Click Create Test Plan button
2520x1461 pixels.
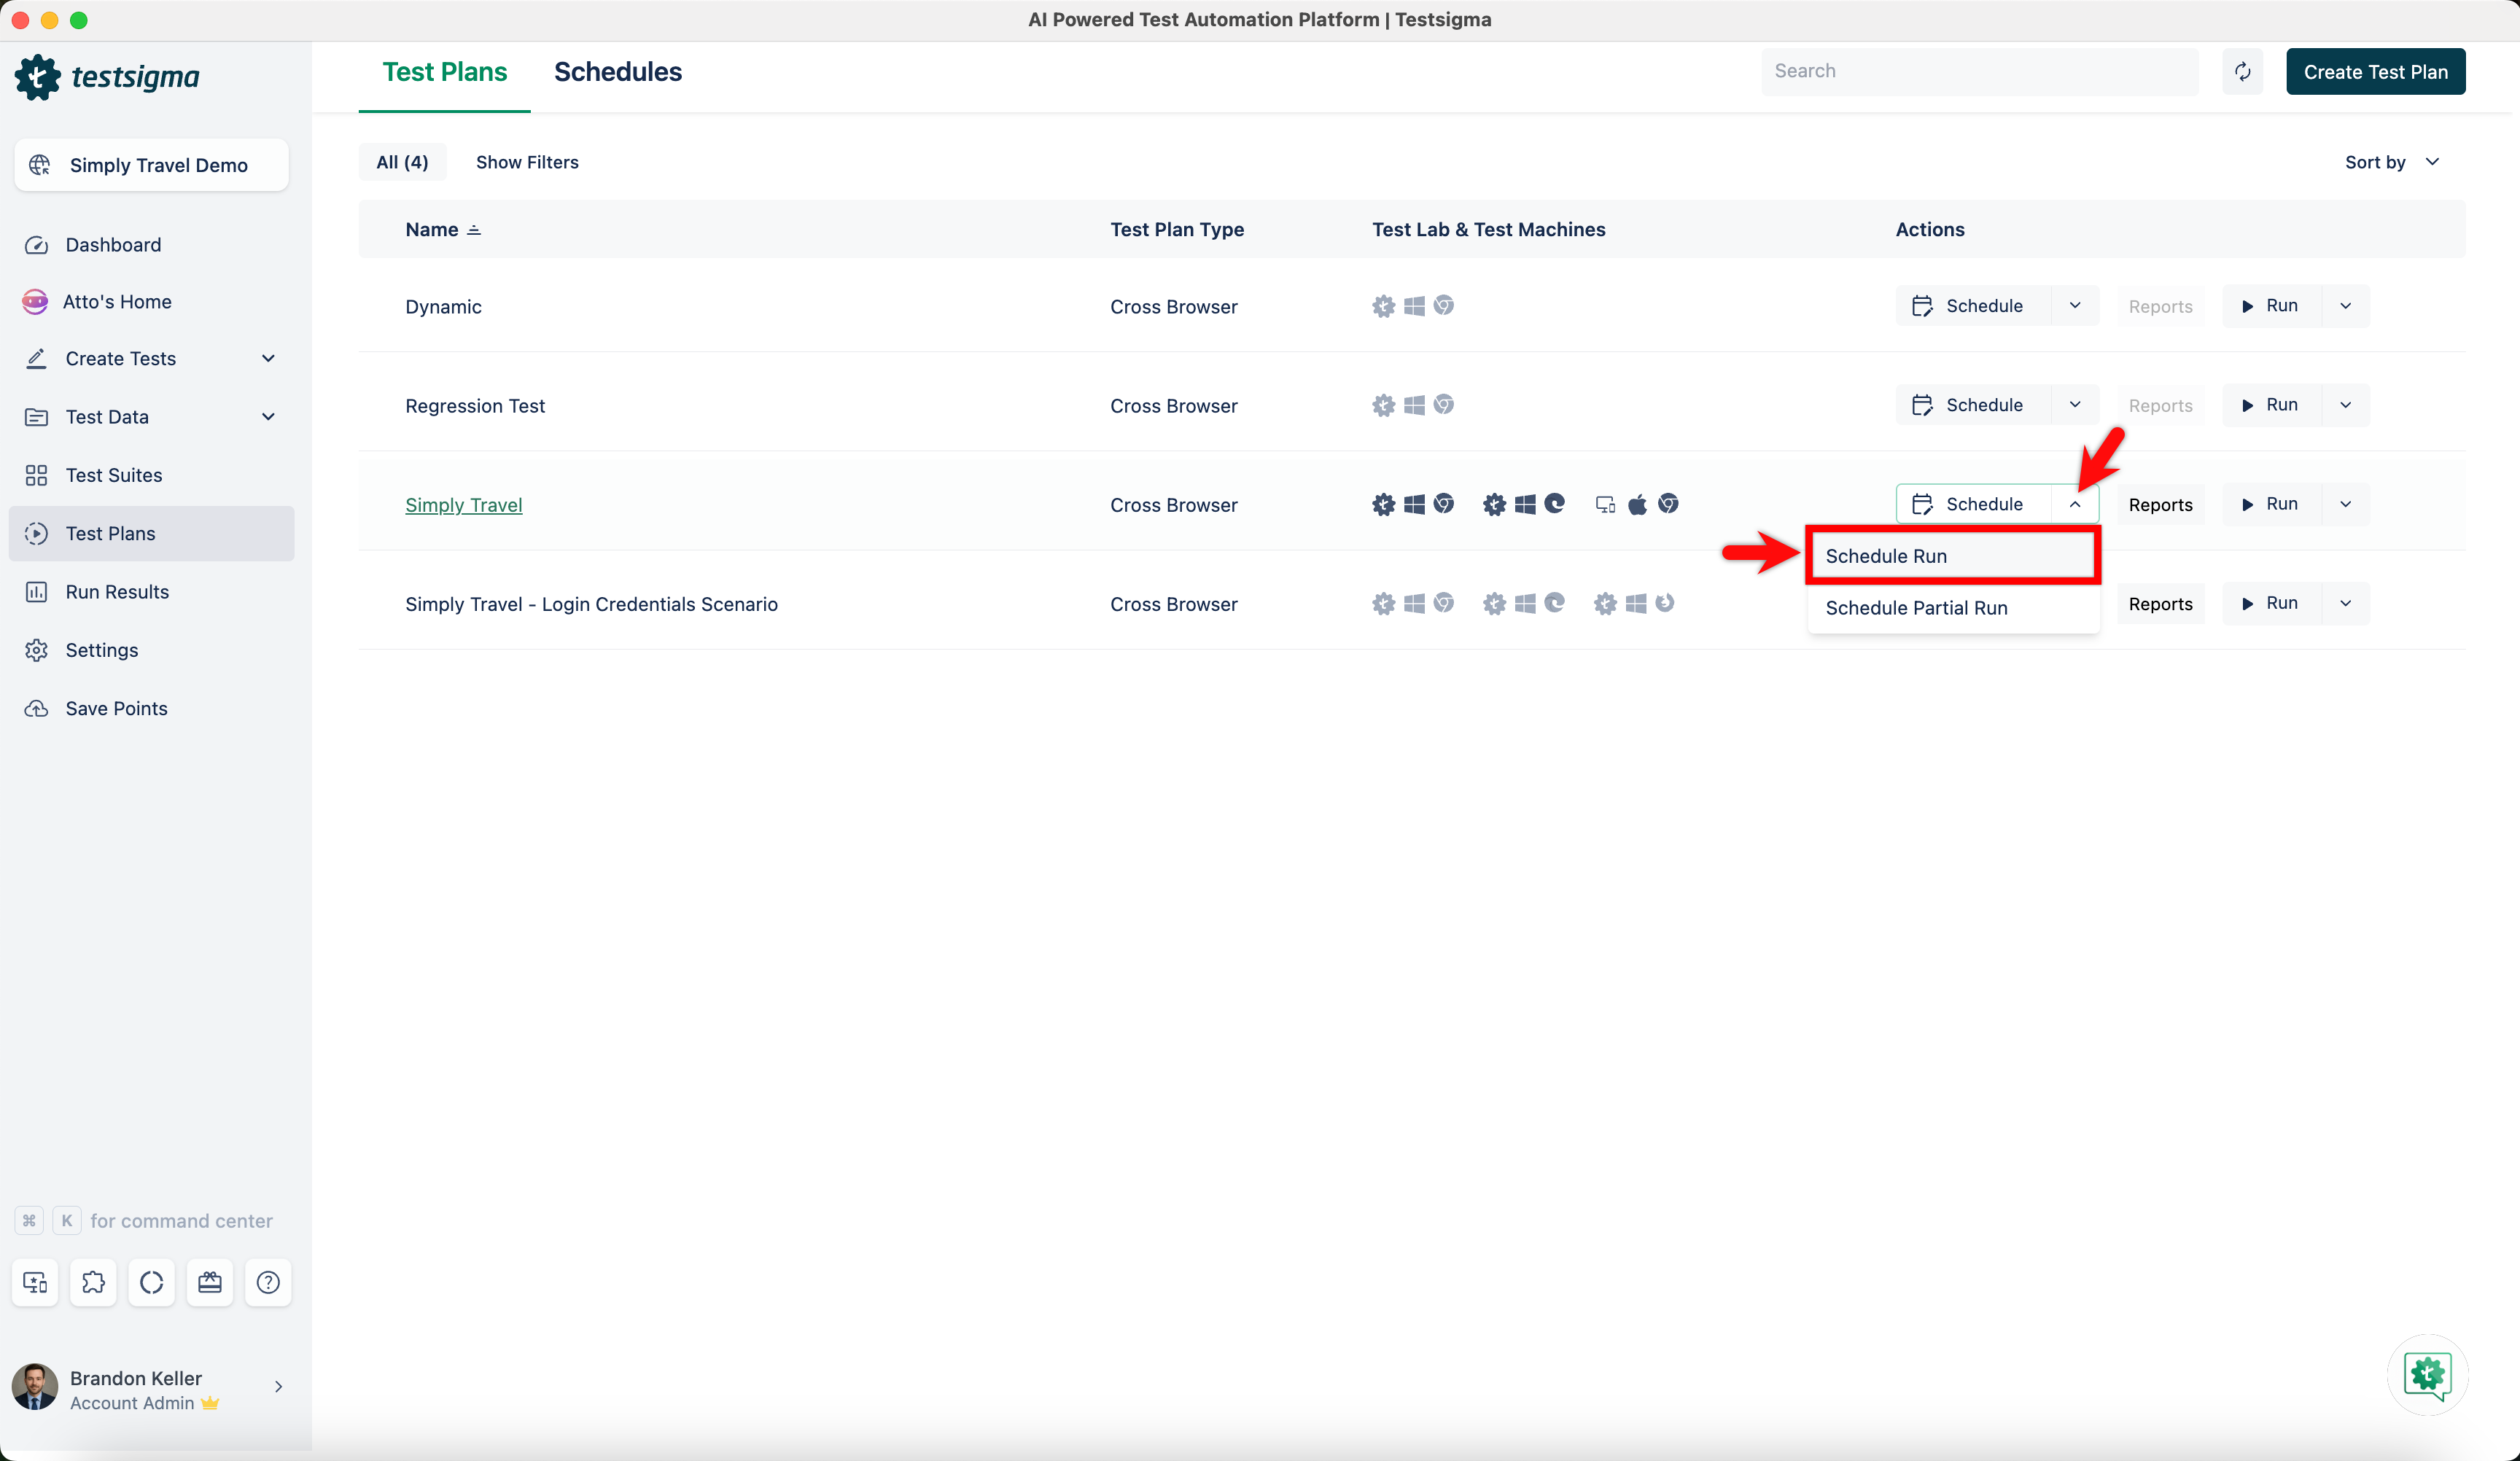(2376, 72)
